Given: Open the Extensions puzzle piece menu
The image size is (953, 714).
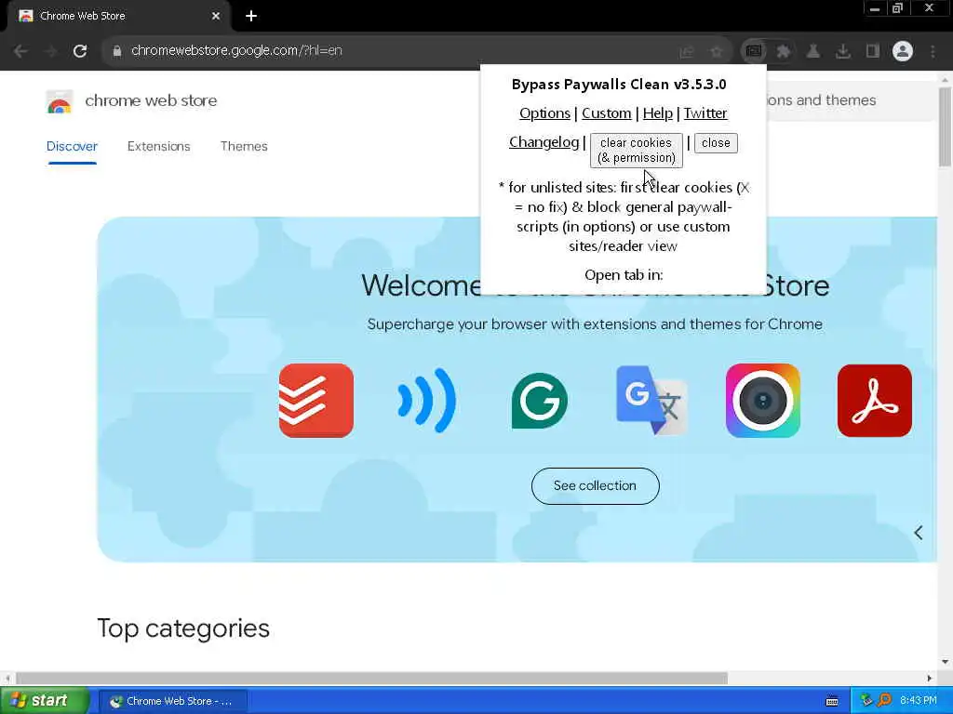Looking at the screenshot, I should pyautogui.click(x=784, y=52).
